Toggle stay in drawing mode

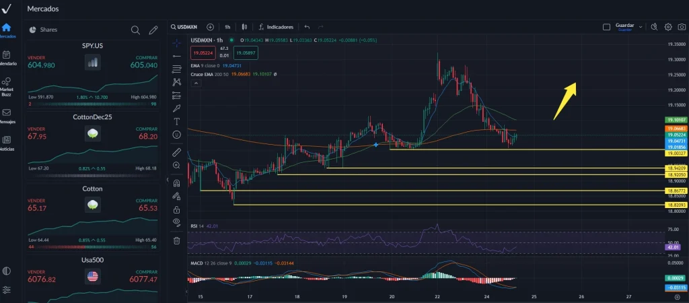point(177,196)
